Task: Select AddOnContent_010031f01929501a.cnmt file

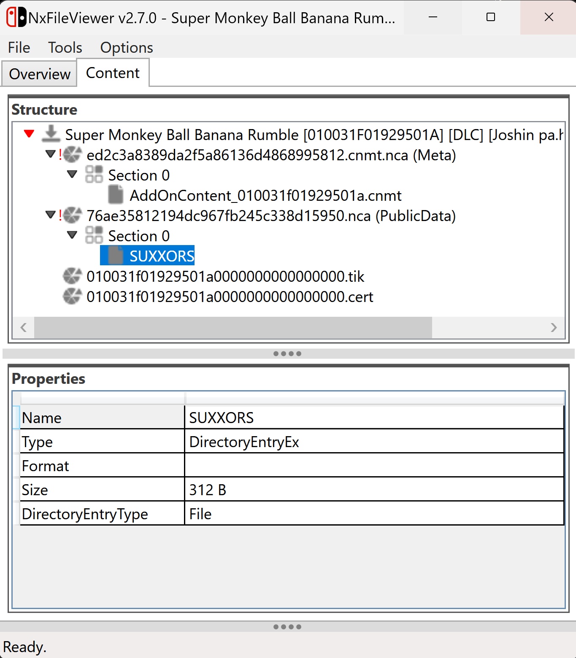Action: pyautogui.click(x=265, y=195)
